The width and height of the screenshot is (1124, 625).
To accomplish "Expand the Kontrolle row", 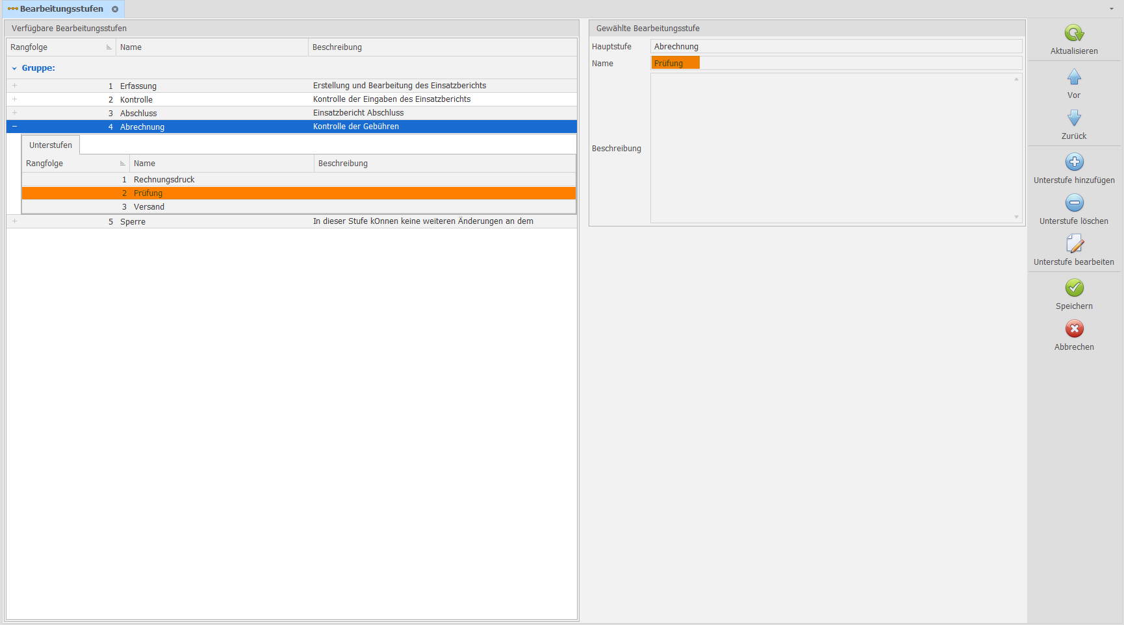I will 14,99.
